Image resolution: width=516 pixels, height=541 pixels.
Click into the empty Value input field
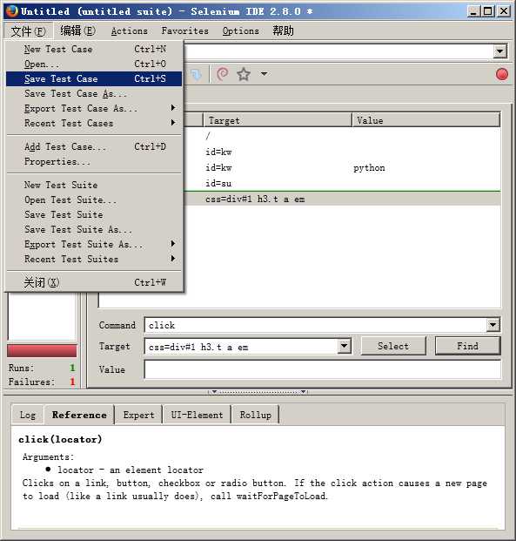(322, 369)
